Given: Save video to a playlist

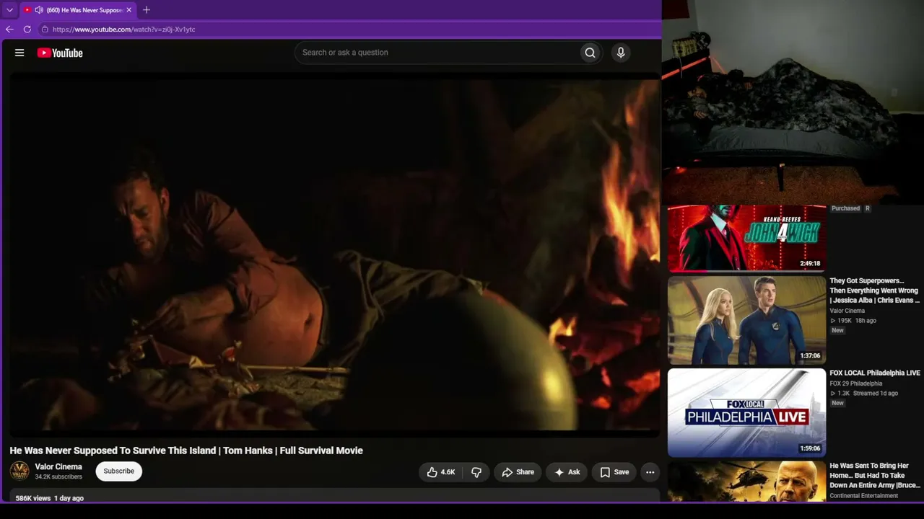Looking at the screenshot, I should tap(614, 472).
